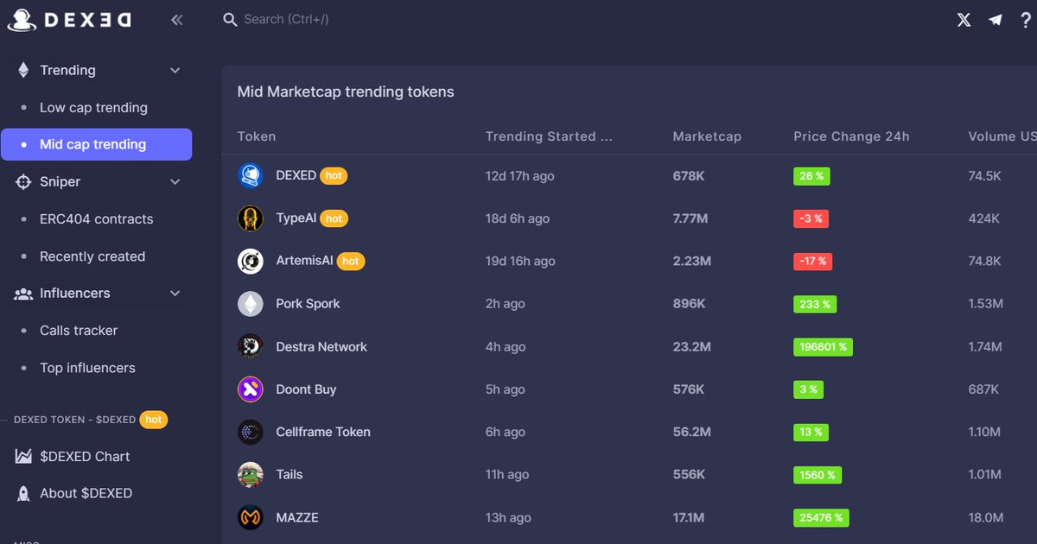Click Destra Network 196601 % badge
The height and width of the screenshot is (544, 1037).
click(824, 346)
